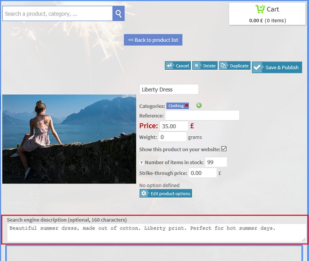Click the Liberty Dress name field
This screenshot has height=261, width=309.
(x=169, y=89)
